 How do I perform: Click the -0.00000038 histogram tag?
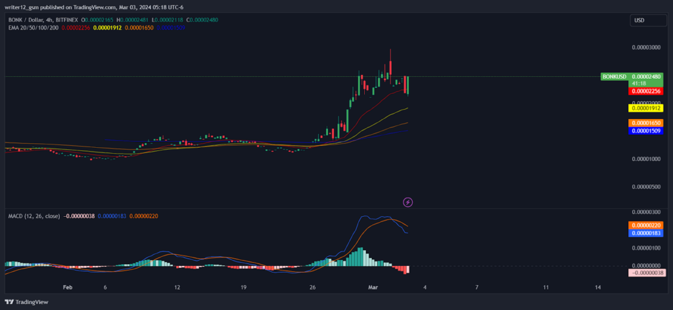point(646,273)
